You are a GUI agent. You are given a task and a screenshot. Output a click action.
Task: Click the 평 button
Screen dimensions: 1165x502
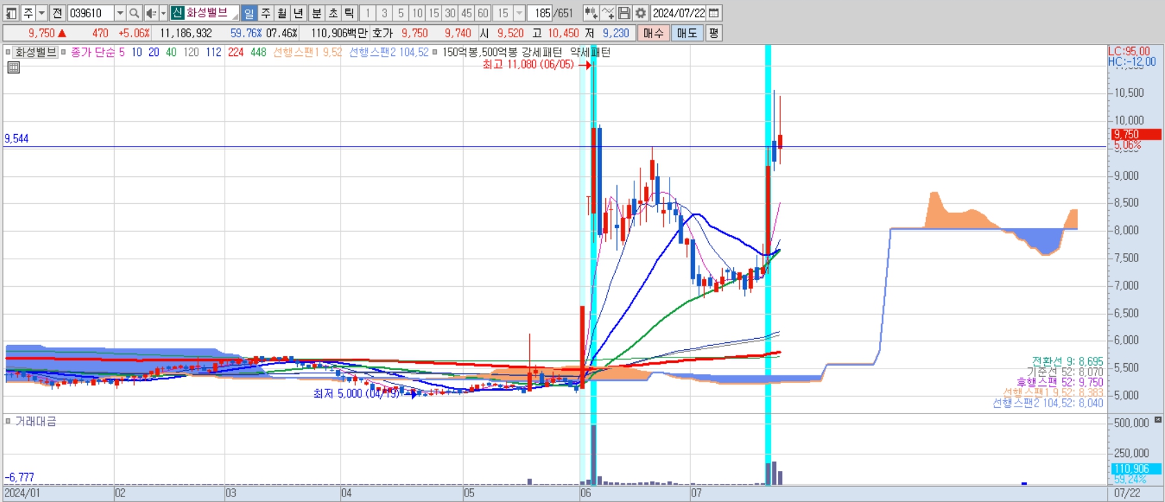pos(714,33)
